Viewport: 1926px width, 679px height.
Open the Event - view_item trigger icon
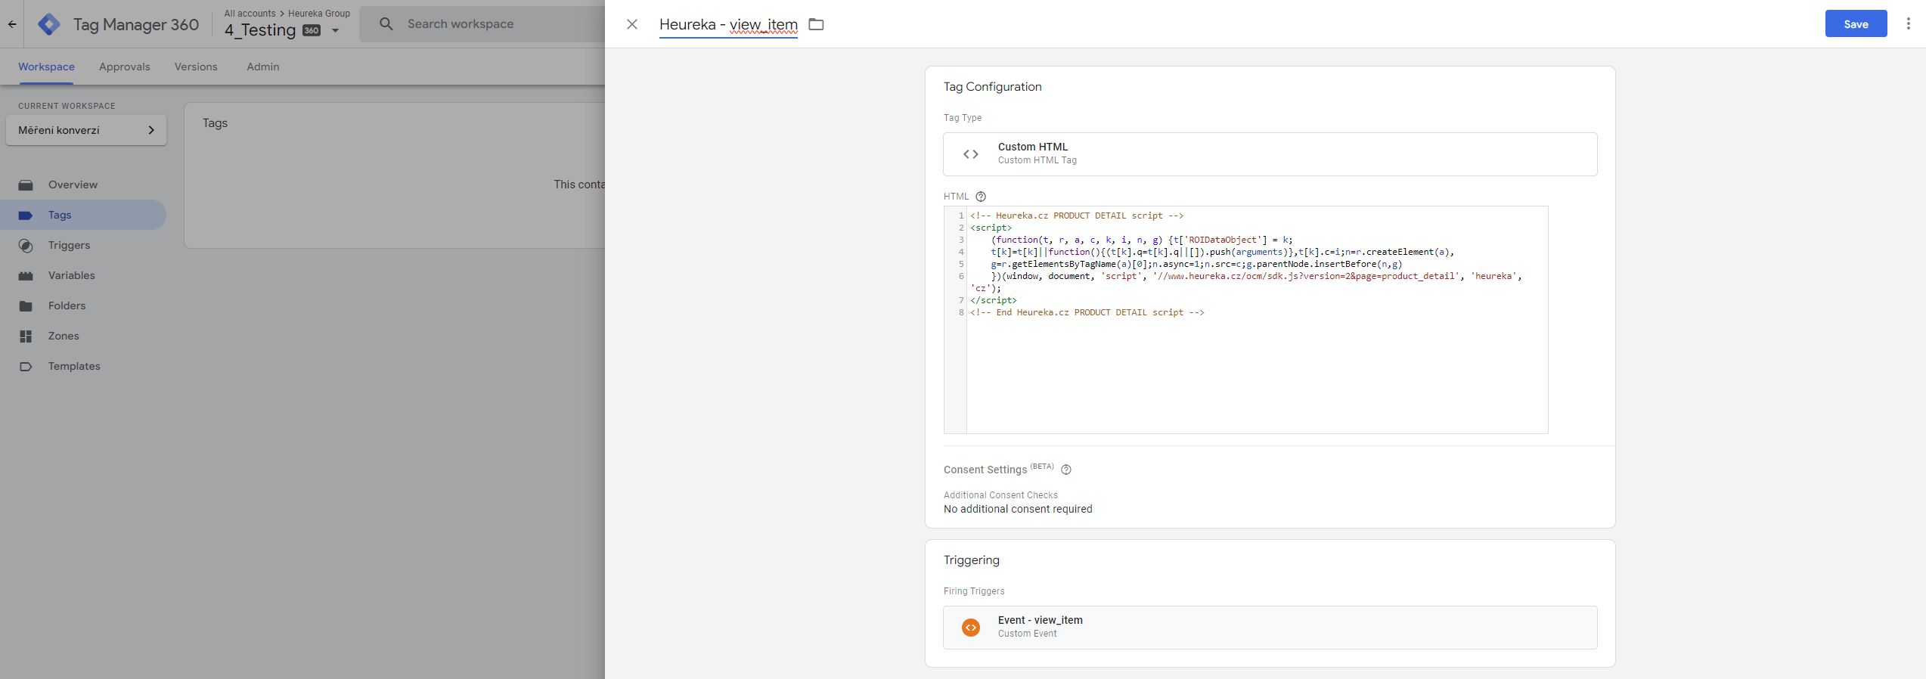[971, 628]
